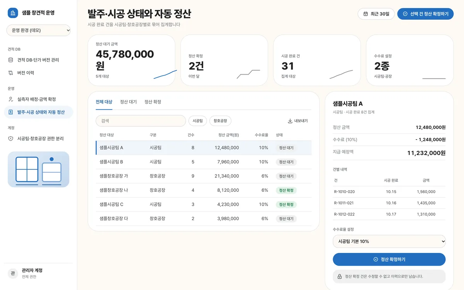Open the 운영 환경 (데모) dropdown
The image size is (464, 290).
point(39,30)
